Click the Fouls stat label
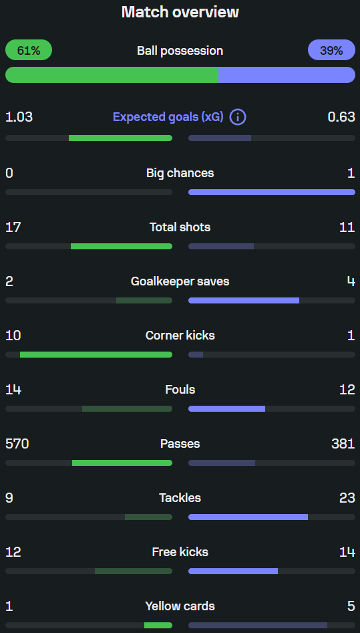The image size is (360, 633). tap(180, 390)
